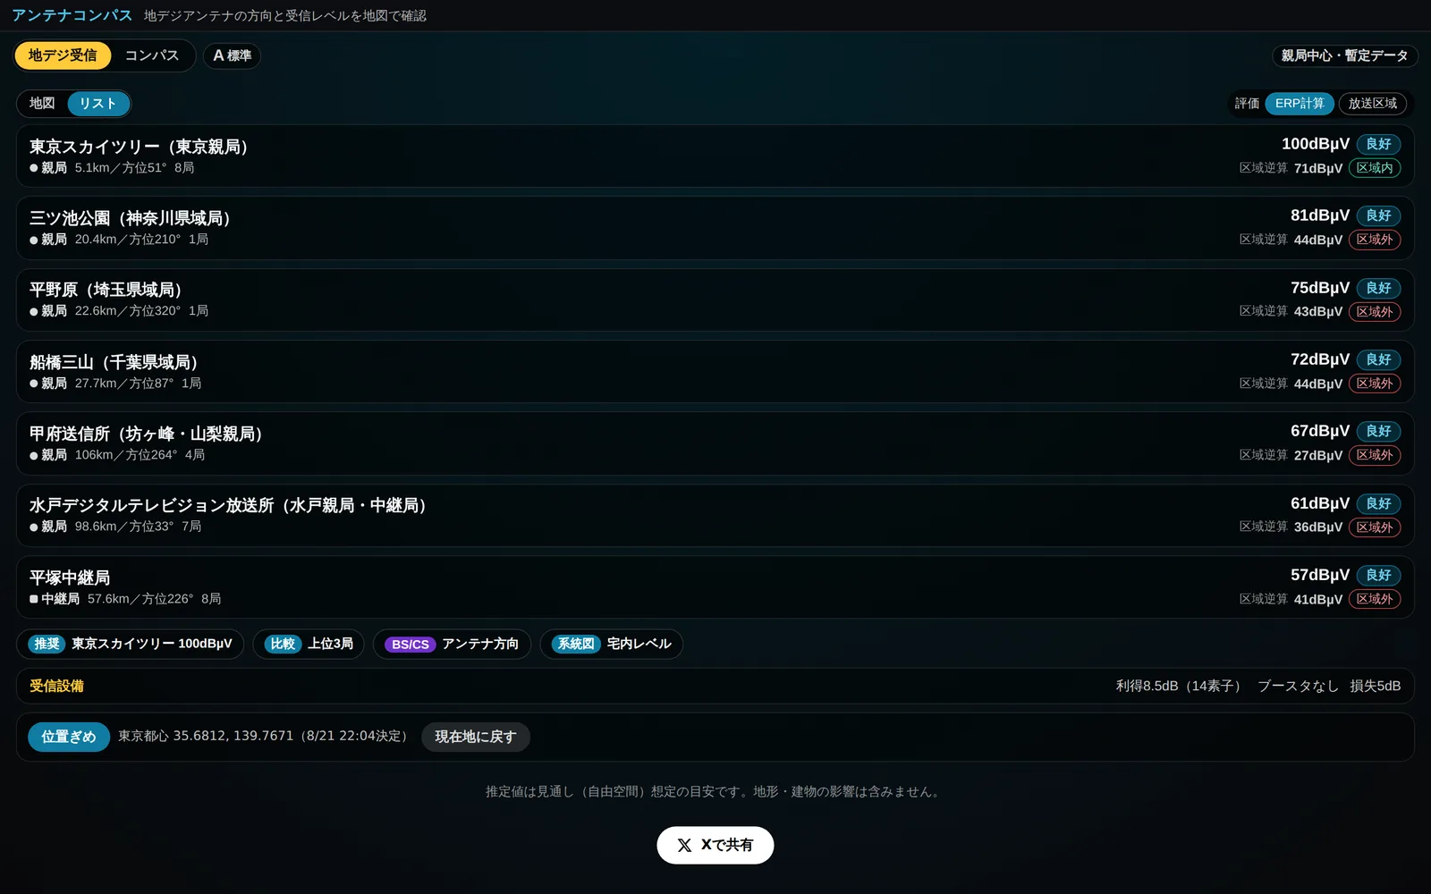Share with the Xで共有 button

pos(715,845)
